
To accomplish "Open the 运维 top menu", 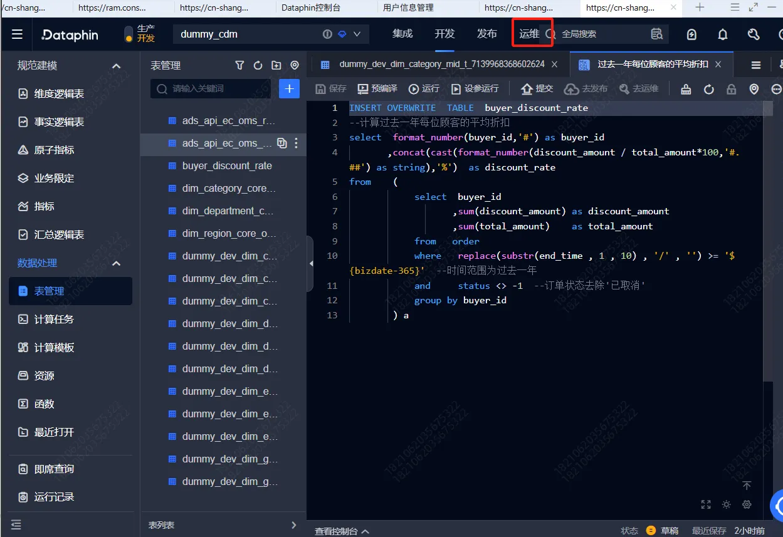I will point(529,34).
